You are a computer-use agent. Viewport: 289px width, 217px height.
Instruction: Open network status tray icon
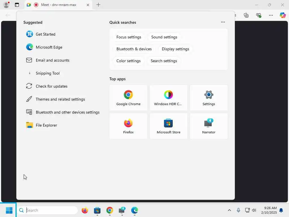coord(247,210)
